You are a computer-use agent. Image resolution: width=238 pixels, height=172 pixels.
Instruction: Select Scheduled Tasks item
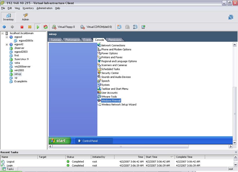tap(109, 69)
